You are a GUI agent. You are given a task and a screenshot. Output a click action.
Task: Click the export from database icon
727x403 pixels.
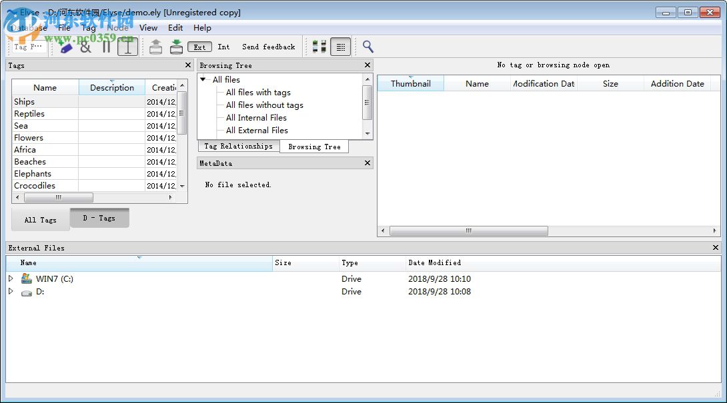[x=155, y=47]
